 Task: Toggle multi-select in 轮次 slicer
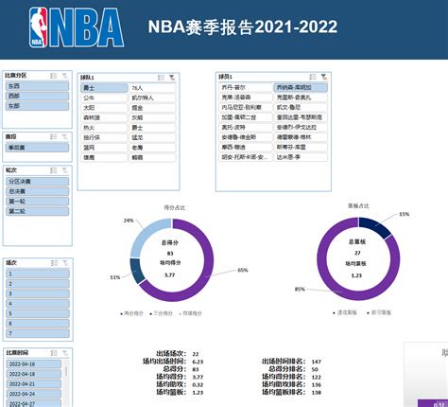click(x=54, y=170)
